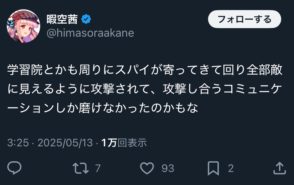
Task: Click the reply speech bubble icon
Action: [x=14, y=168]
